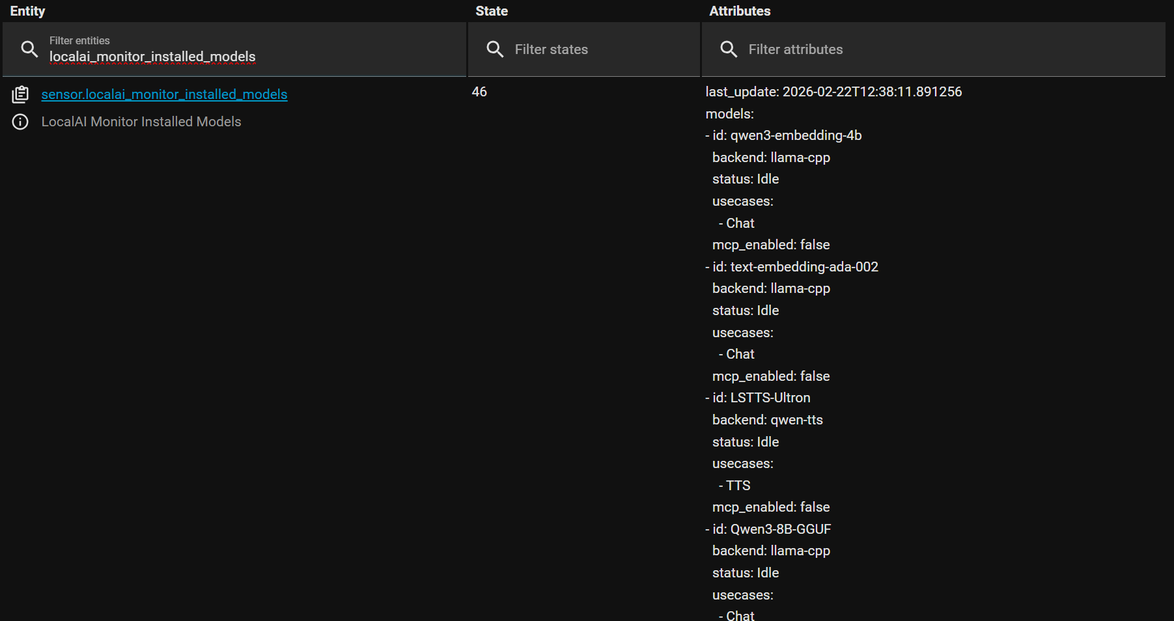Click the copy entity ID clipboard icon

click(20, 94)
